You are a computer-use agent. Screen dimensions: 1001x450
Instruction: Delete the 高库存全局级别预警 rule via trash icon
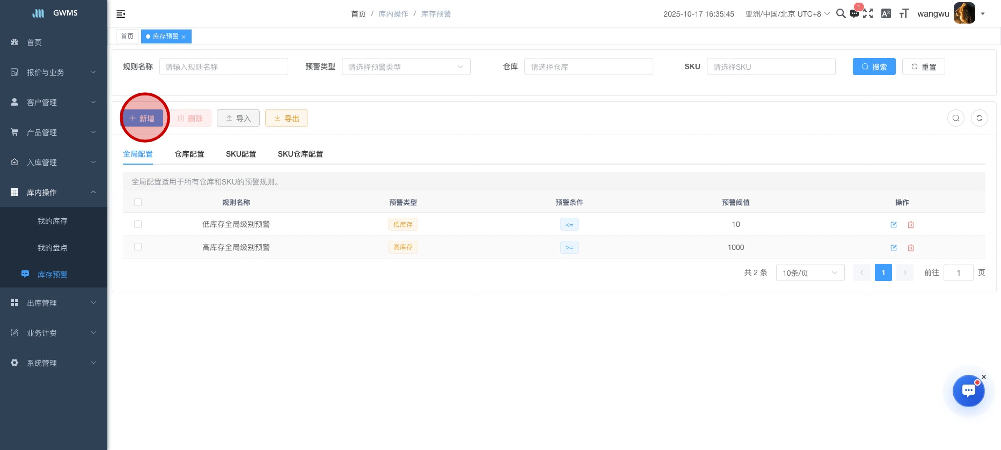click(911, 248)
